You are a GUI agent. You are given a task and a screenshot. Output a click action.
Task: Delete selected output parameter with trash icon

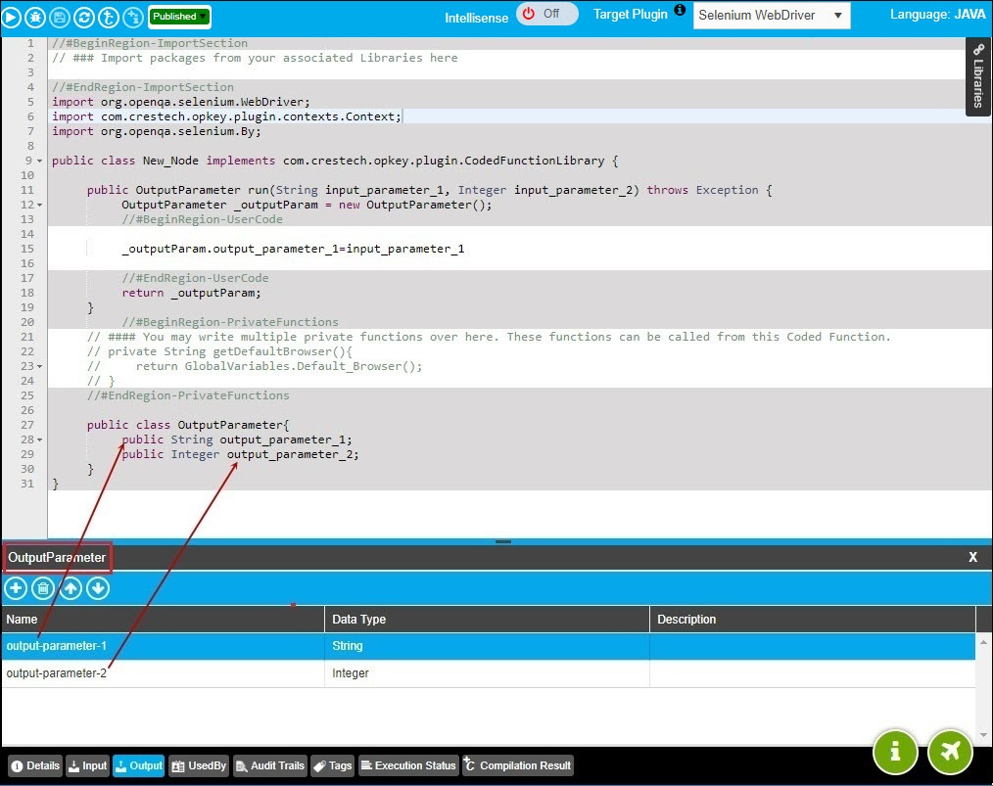click(43, 588)
